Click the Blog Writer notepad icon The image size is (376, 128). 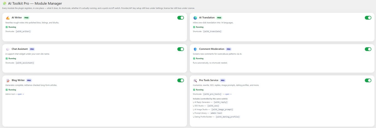[8, 80]
